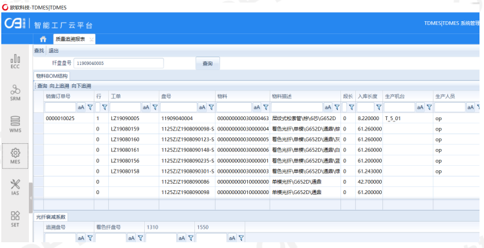Viewport: 484px width, 248px height.
Task: Focus the 纤盘盘号 input field
Action: tap(119, 63)
